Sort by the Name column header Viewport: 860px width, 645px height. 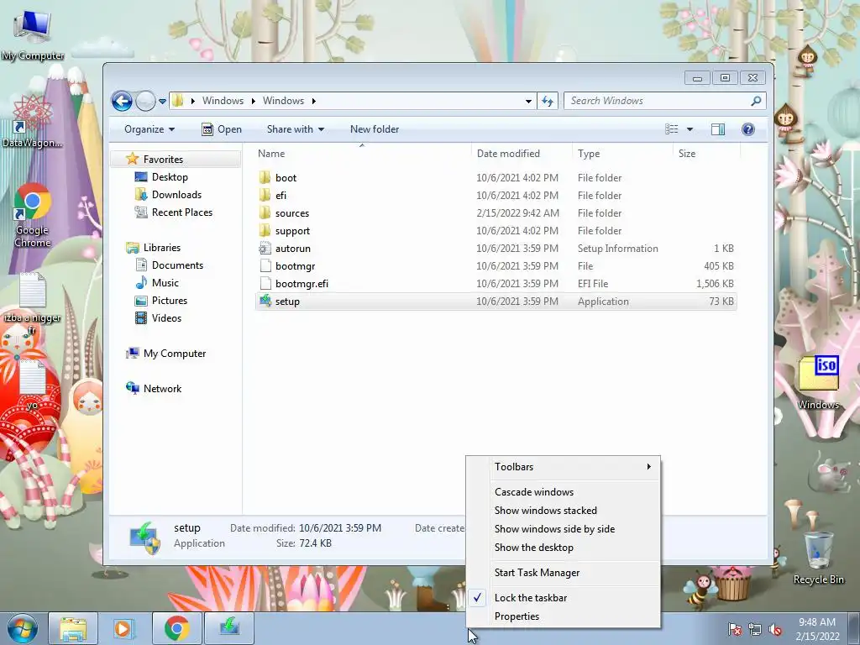(x=362, y=154)
